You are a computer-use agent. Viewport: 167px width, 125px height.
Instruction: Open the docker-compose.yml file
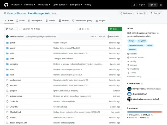tap(18, 123)
